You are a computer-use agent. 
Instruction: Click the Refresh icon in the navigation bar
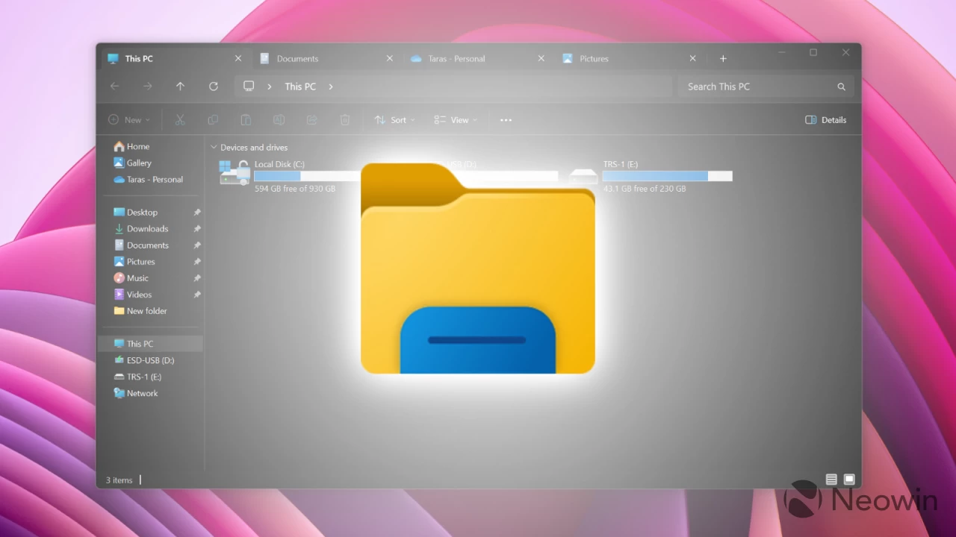pyautogui.click(x=213, y=86)
